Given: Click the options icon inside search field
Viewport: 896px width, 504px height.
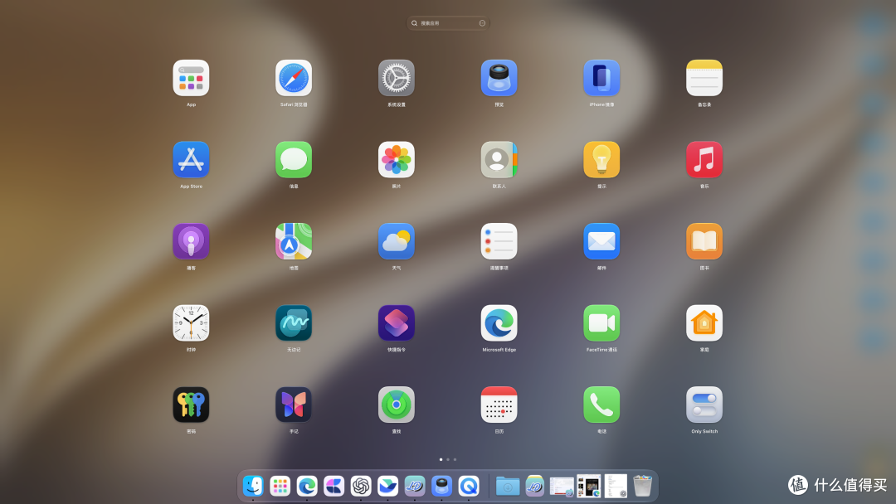Looking at the screenshot, I should 482,23.
